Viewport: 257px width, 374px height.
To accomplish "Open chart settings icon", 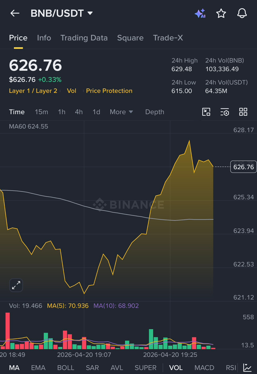I will click(225, 112).
